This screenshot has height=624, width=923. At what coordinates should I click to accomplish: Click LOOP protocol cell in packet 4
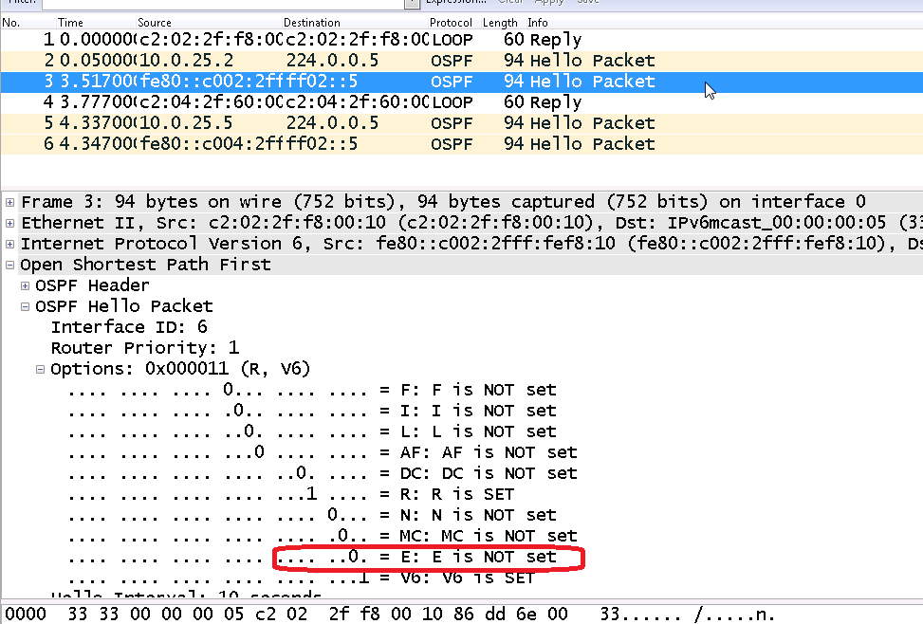(x=452, y=102)
